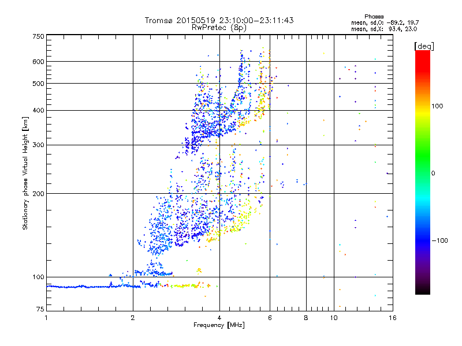Click the 'Phases' header text
This screenshot has width=462, height=346.
click(x=374, y=17)
